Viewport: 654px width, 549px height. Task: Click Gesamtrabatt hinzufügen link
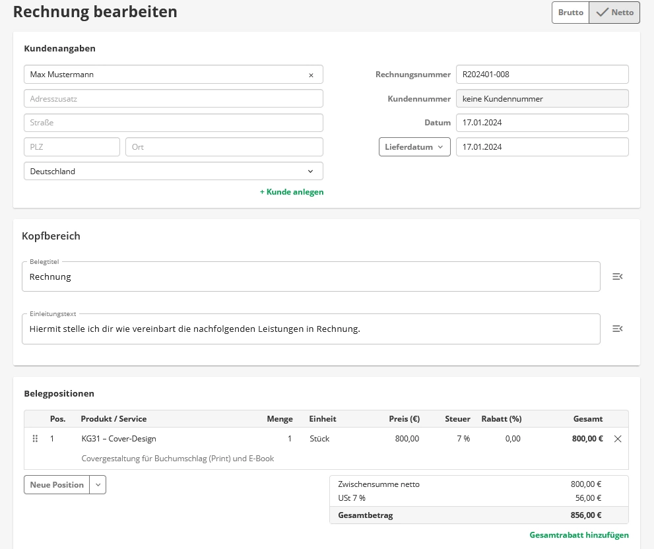coord(579,535)
